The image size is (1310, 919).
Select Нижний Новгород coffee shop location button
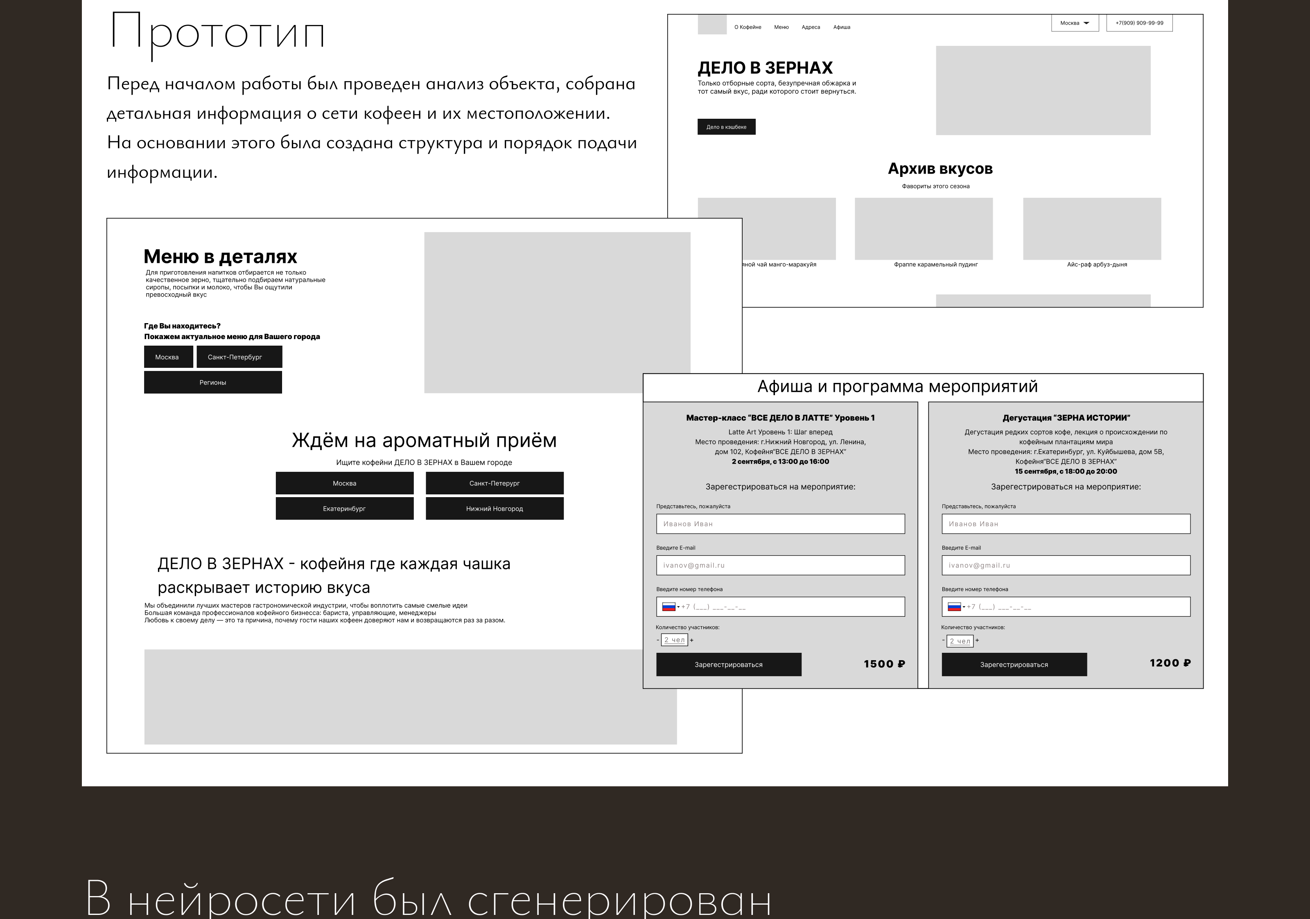(495, 509)
